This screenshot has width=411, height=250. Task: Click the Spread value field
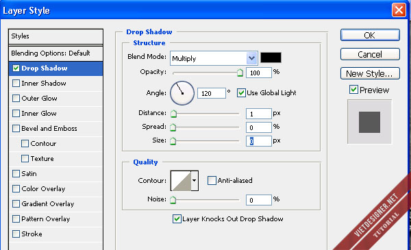(259, 127)
